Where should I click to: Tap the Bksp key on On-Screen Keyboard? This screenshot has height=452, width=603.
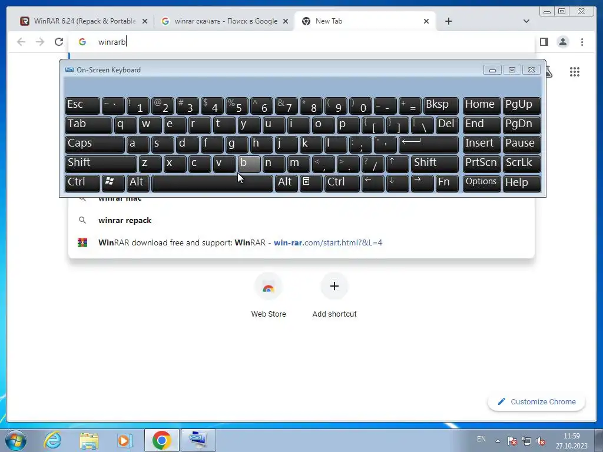coord(440,105)
